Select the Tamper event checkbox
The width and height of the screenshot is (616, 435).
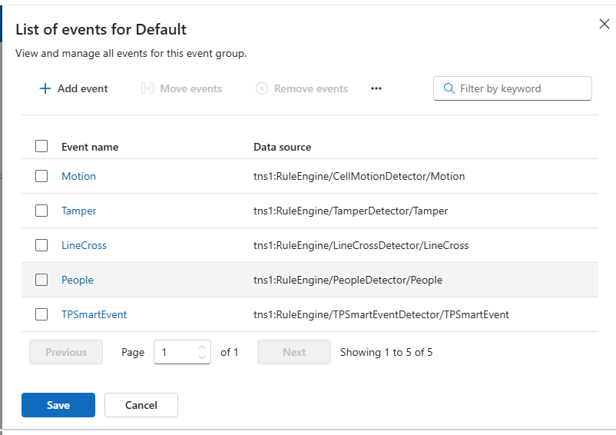tap(41, 211)
